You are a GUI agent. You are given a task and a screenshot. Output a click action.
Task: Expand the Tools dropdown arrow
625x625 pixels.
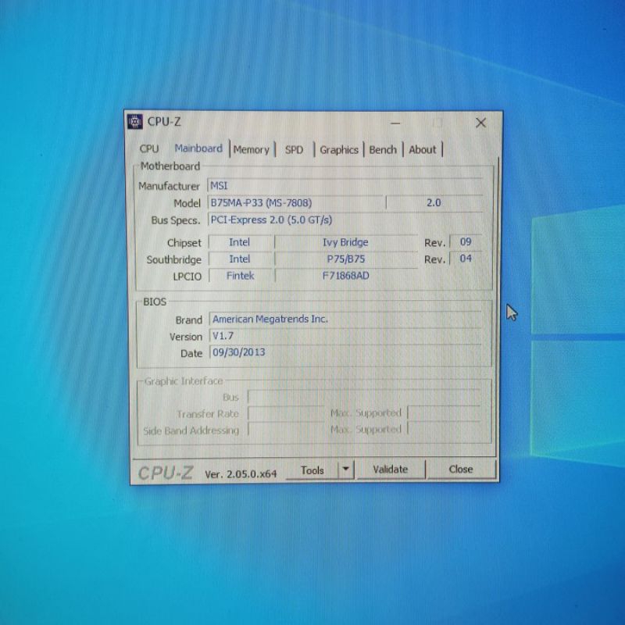(x=345, y=470)
